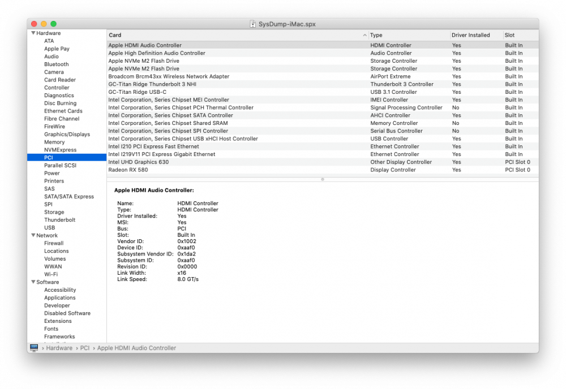Select Memory in the sidebar
This screenshot has width=566, height=389.
(54, 142)
